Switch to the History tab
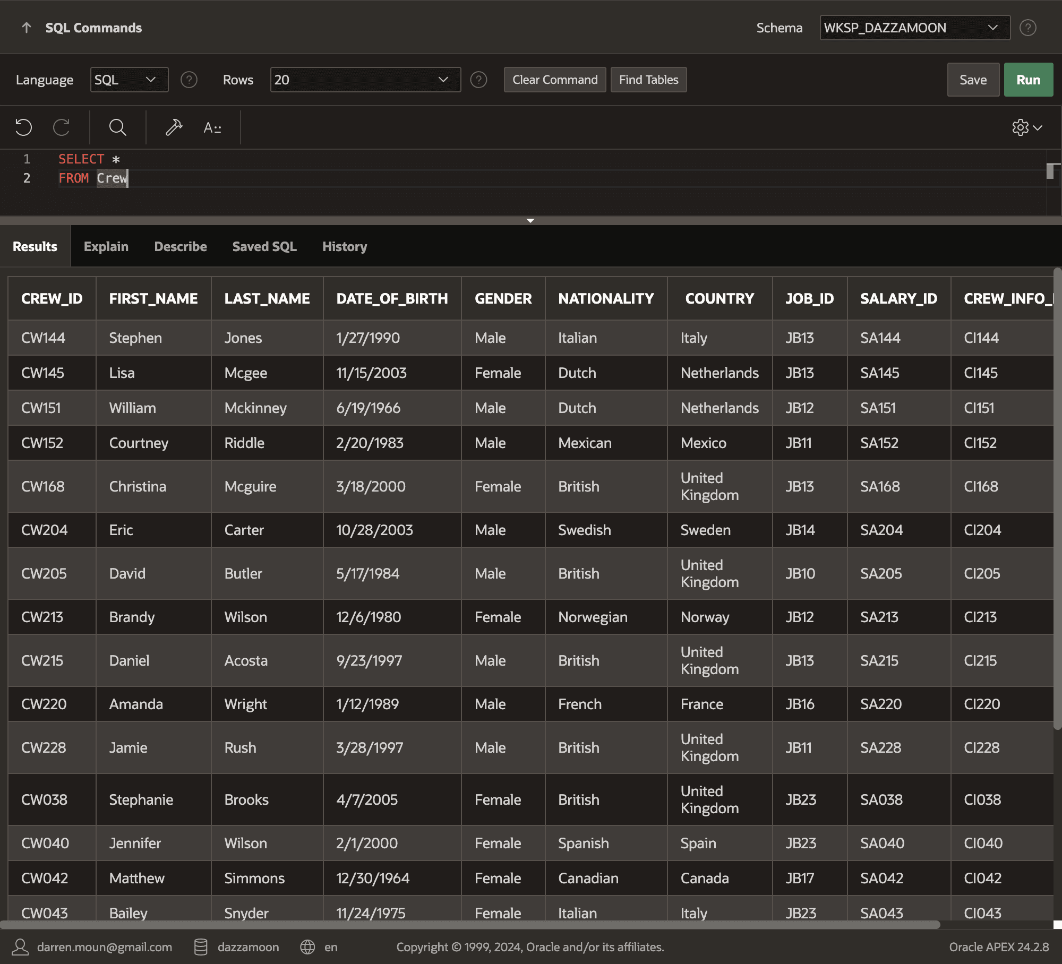Image resolution: width=1062 pixels, height=964 pixels. [x=344, y=246]
